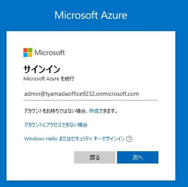
Task: Click the red square of Microsoft logo
Action: click(x=25, y=50)
